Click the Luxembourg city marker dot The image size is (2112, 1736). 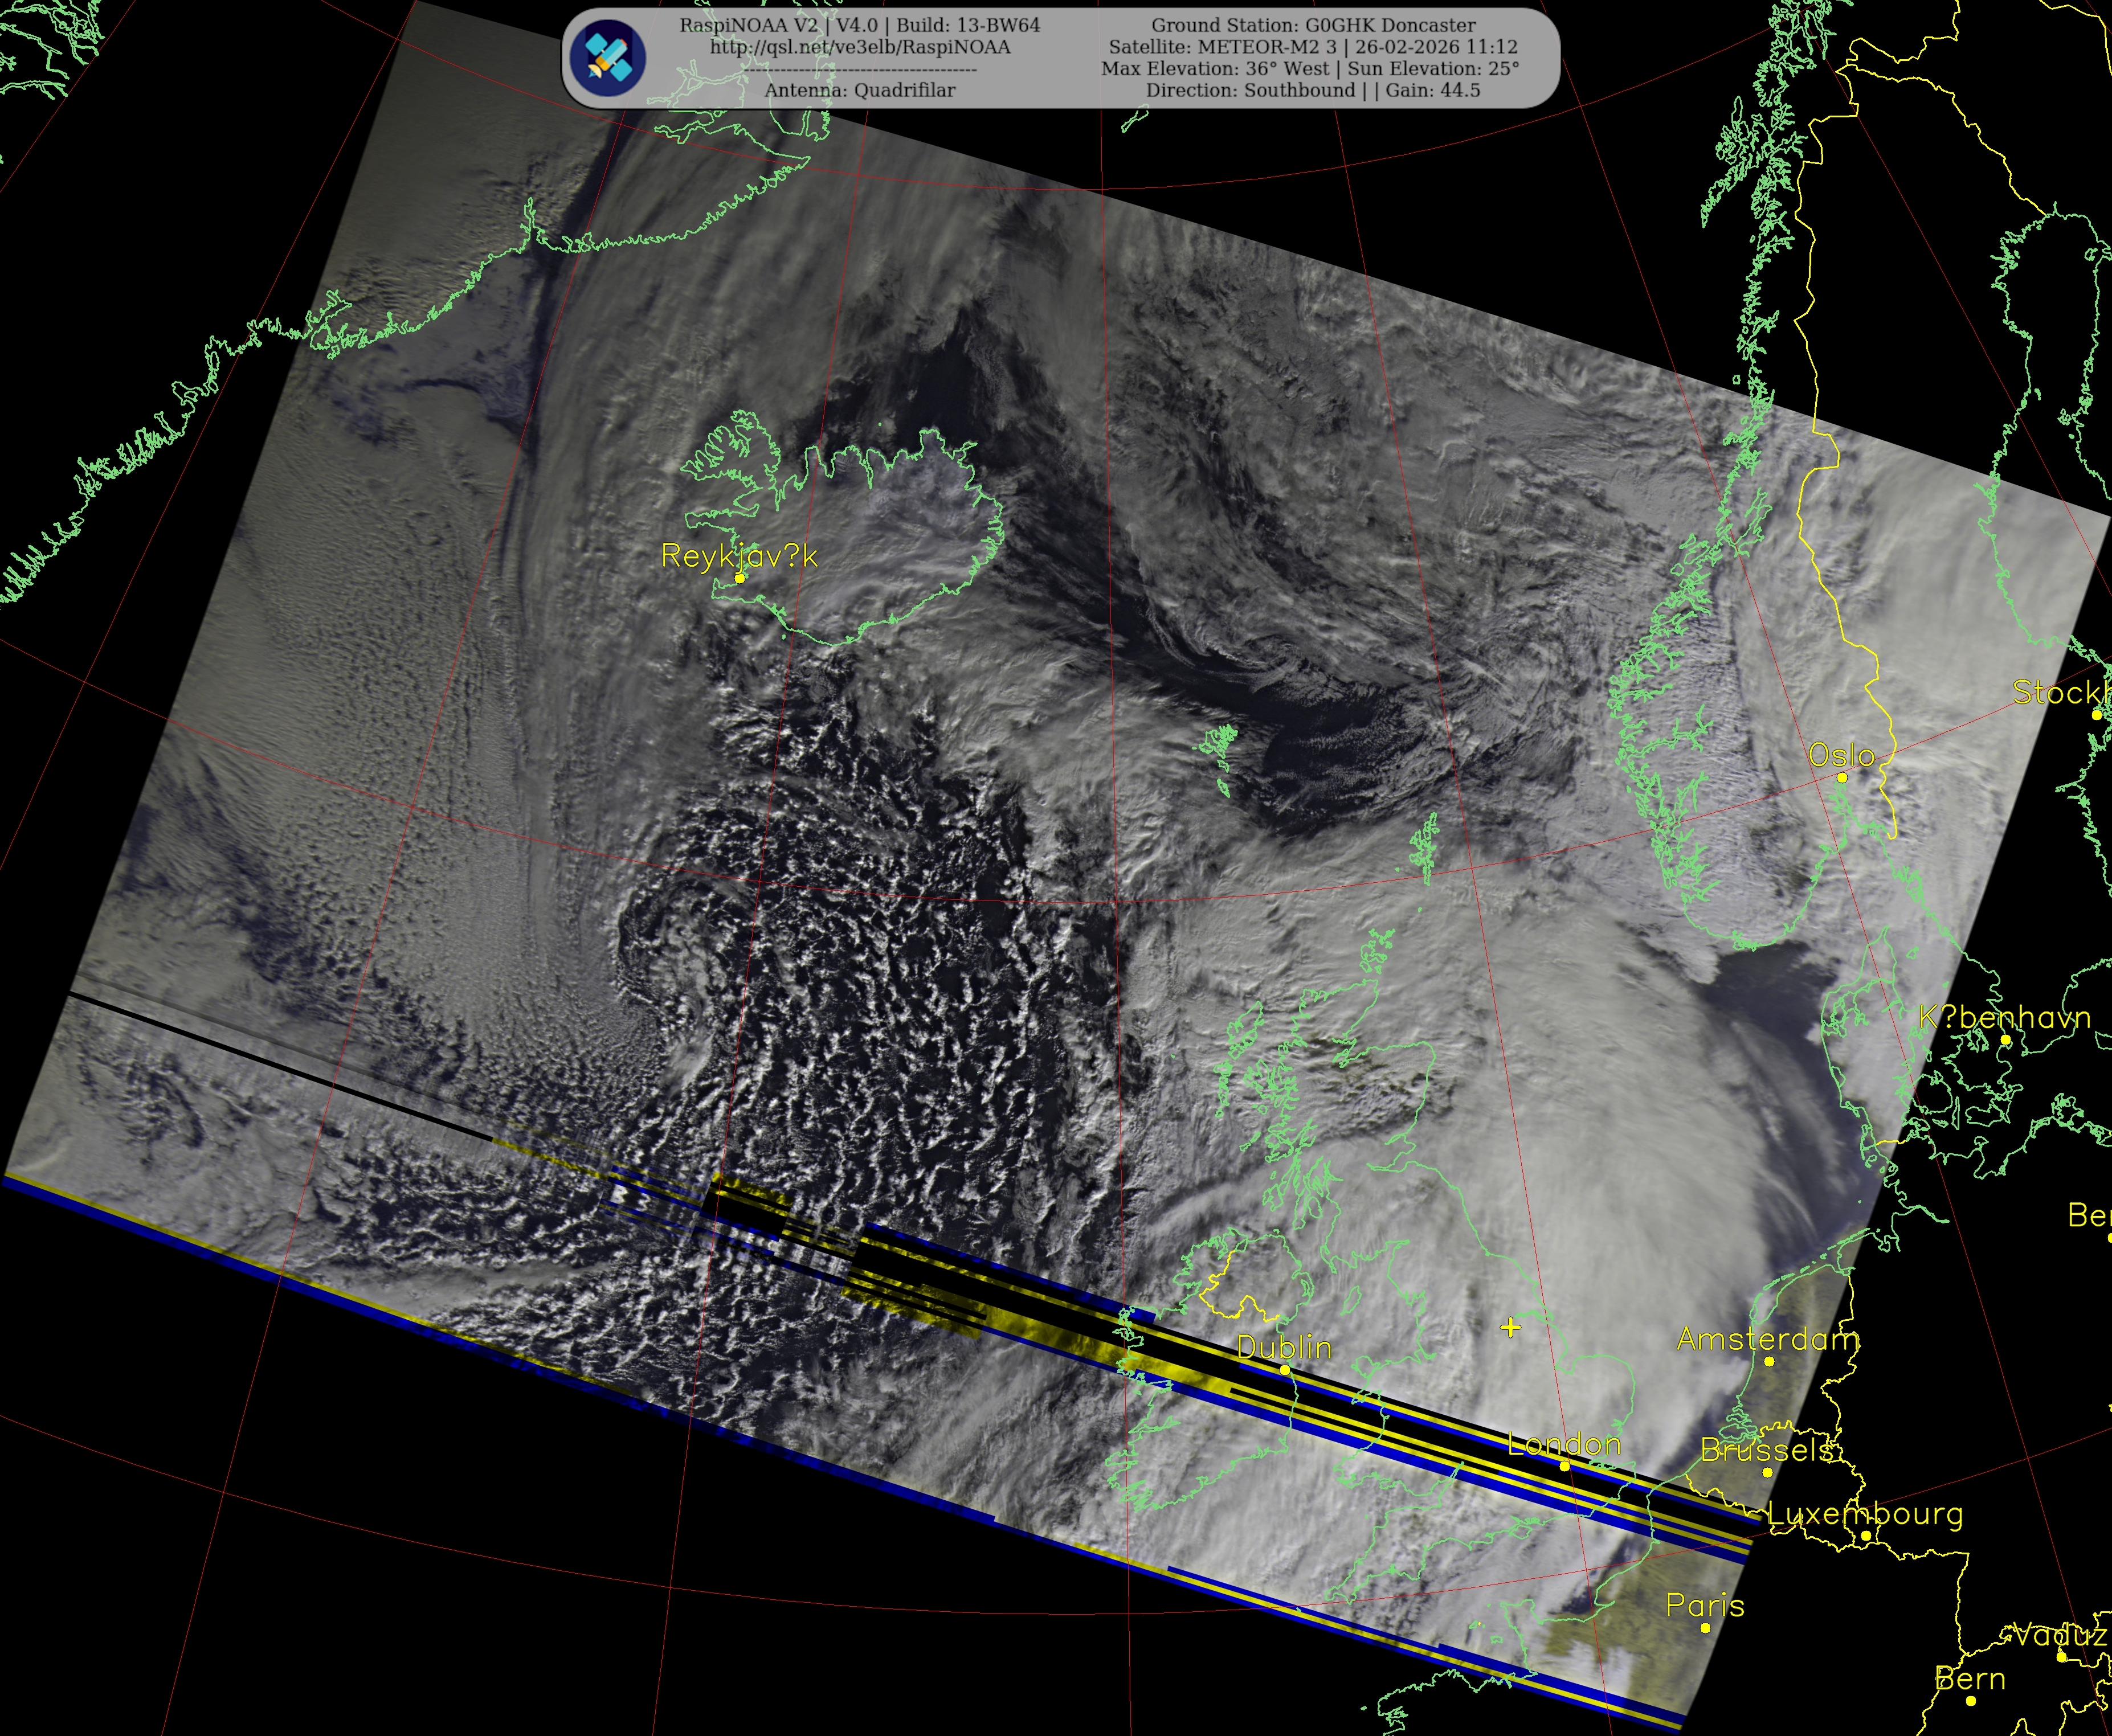pos(1866,1536)
